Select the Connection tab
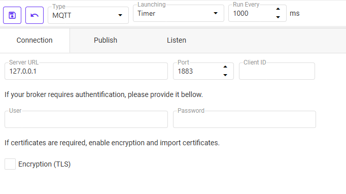The image size is (346, 194). 34,40
